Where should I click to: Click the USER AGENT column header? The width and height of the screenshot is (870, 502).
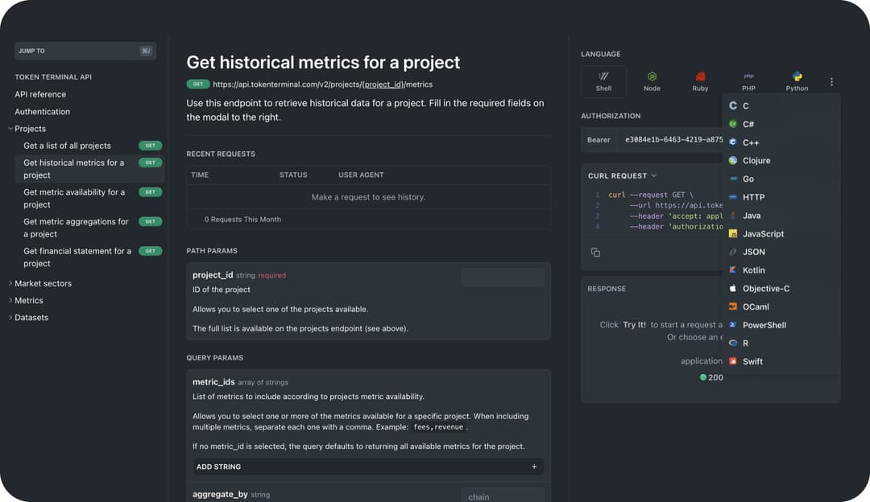(x=361, y=175)
